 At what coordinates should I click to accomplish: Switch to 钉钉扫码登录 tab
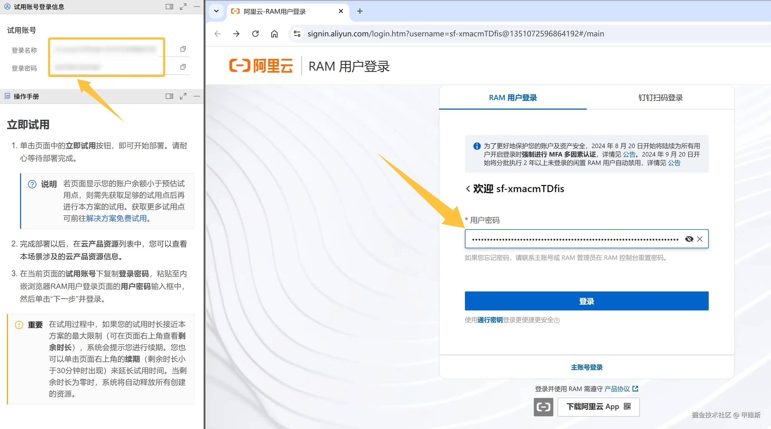point(660,98)
